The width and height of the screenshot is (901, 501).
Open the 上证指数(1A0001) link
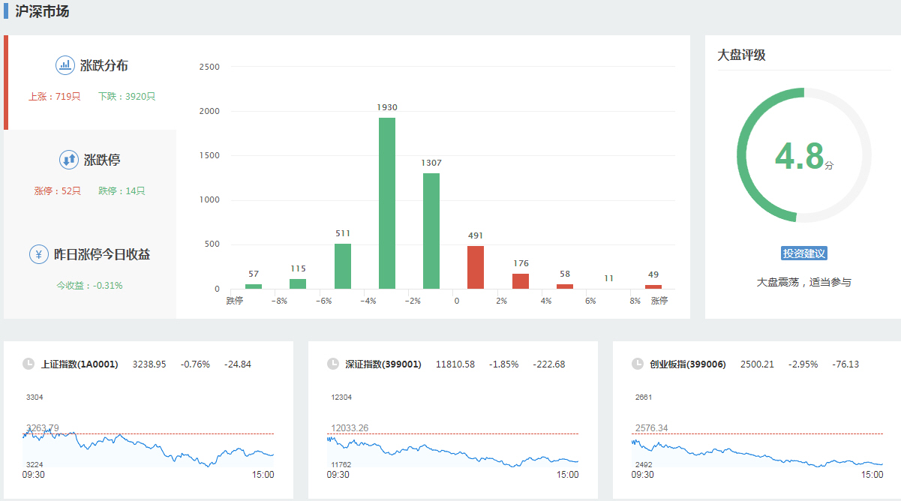[x=80, y=364]
